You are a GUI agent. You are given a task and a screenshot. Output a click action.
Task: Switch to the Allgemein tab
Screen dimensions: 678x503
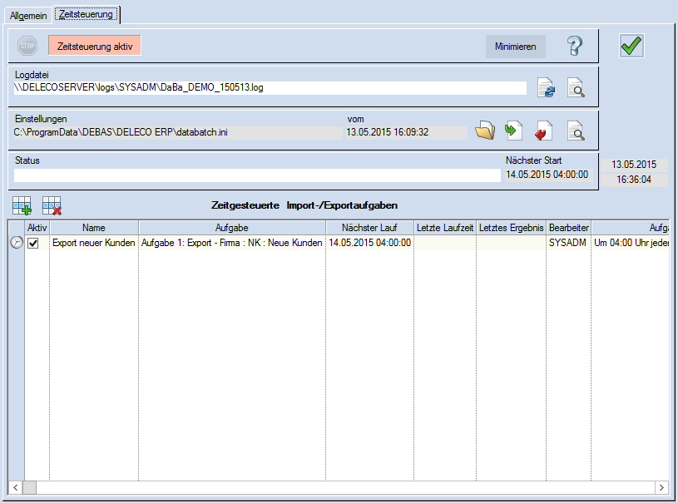29,14
